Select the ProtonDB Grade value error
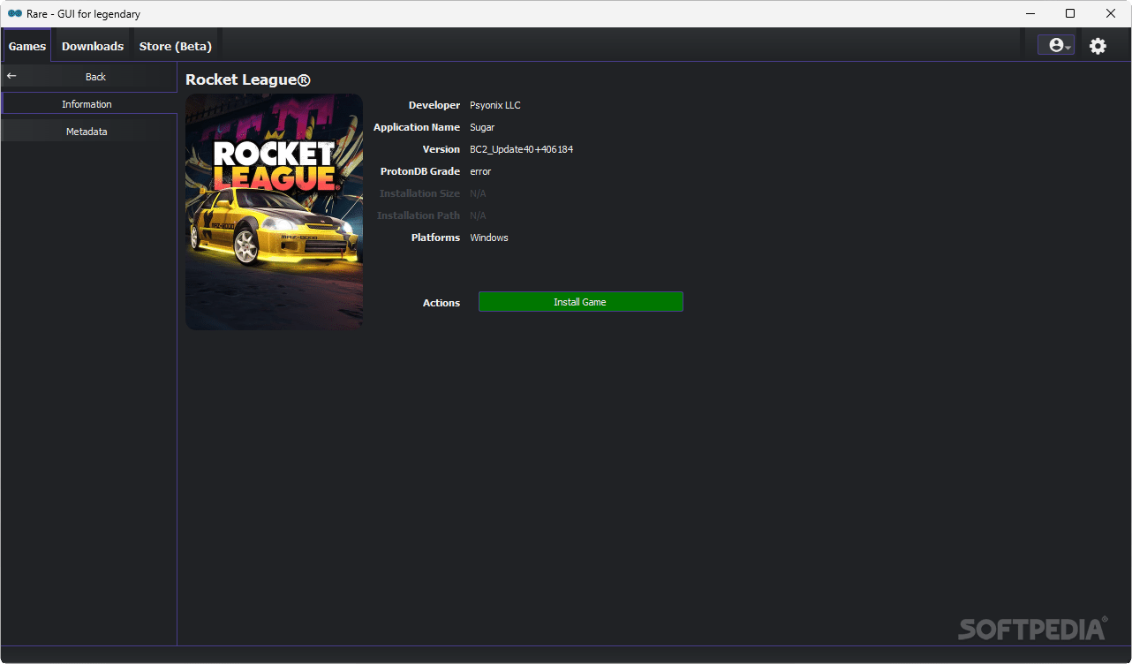Image resolution: width=1132 pixels, height=664 pixels. [x=480, y=171]
